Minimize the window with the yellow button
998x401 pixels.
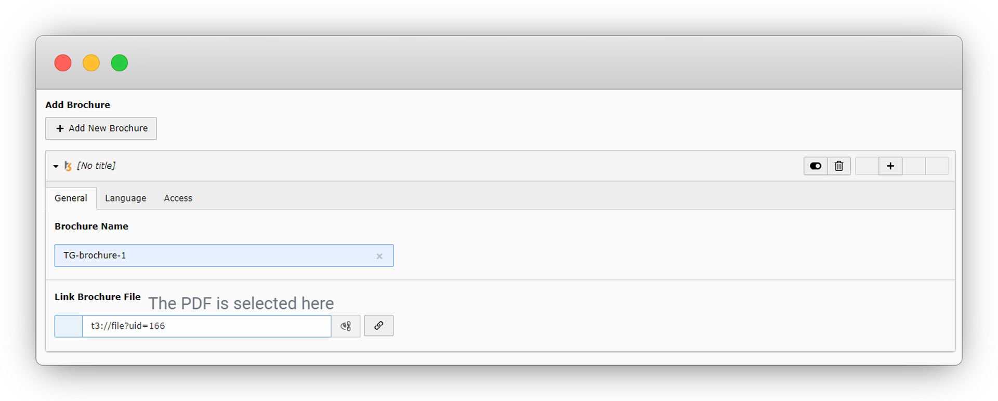91,63
